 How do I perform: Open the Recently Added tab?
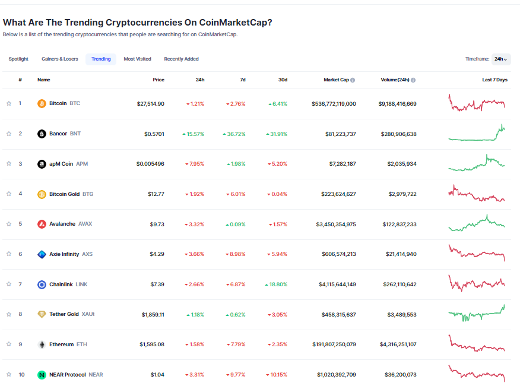pyautogui.click(x=182, y=59)
